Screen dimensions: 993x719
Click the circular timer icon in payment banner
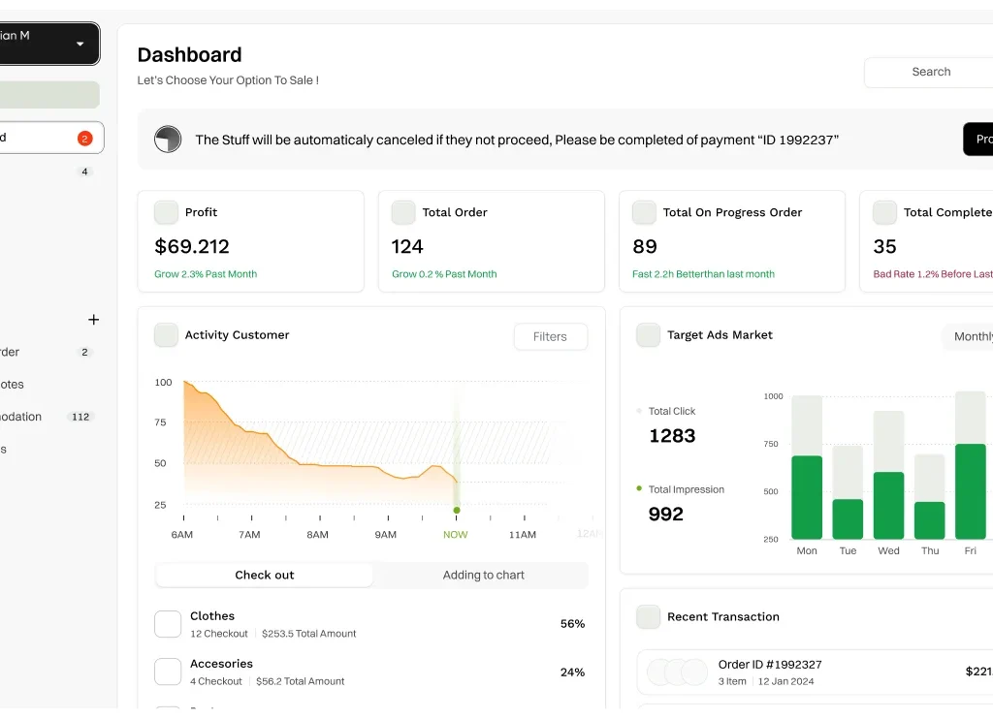(168, 140)
